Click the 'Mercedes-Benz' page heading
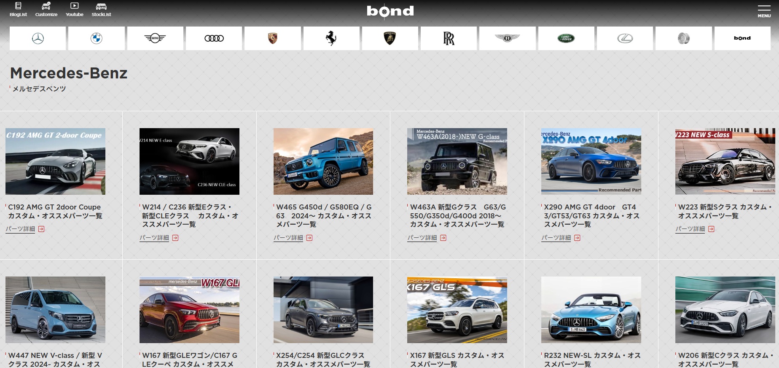The width and height of the screenshot is (779, 368). 69,73
